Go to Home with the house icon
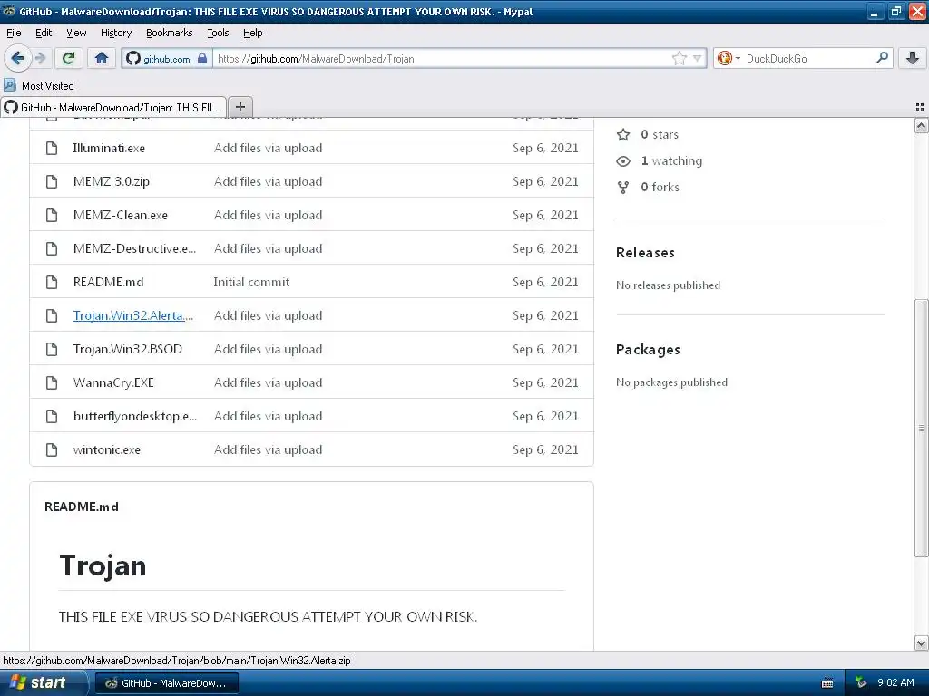 tap(102, 58)
